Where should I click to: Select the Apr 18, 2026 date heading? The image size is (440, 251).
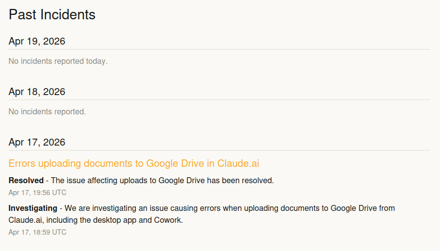coord(37,92)
